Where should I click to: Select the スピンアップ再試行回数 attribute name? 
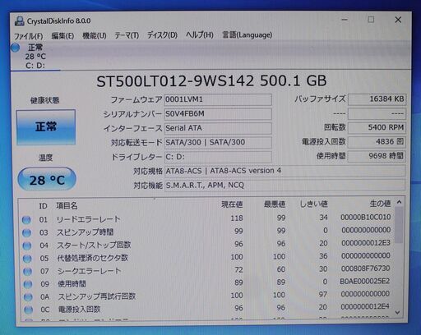coord(97,296)
